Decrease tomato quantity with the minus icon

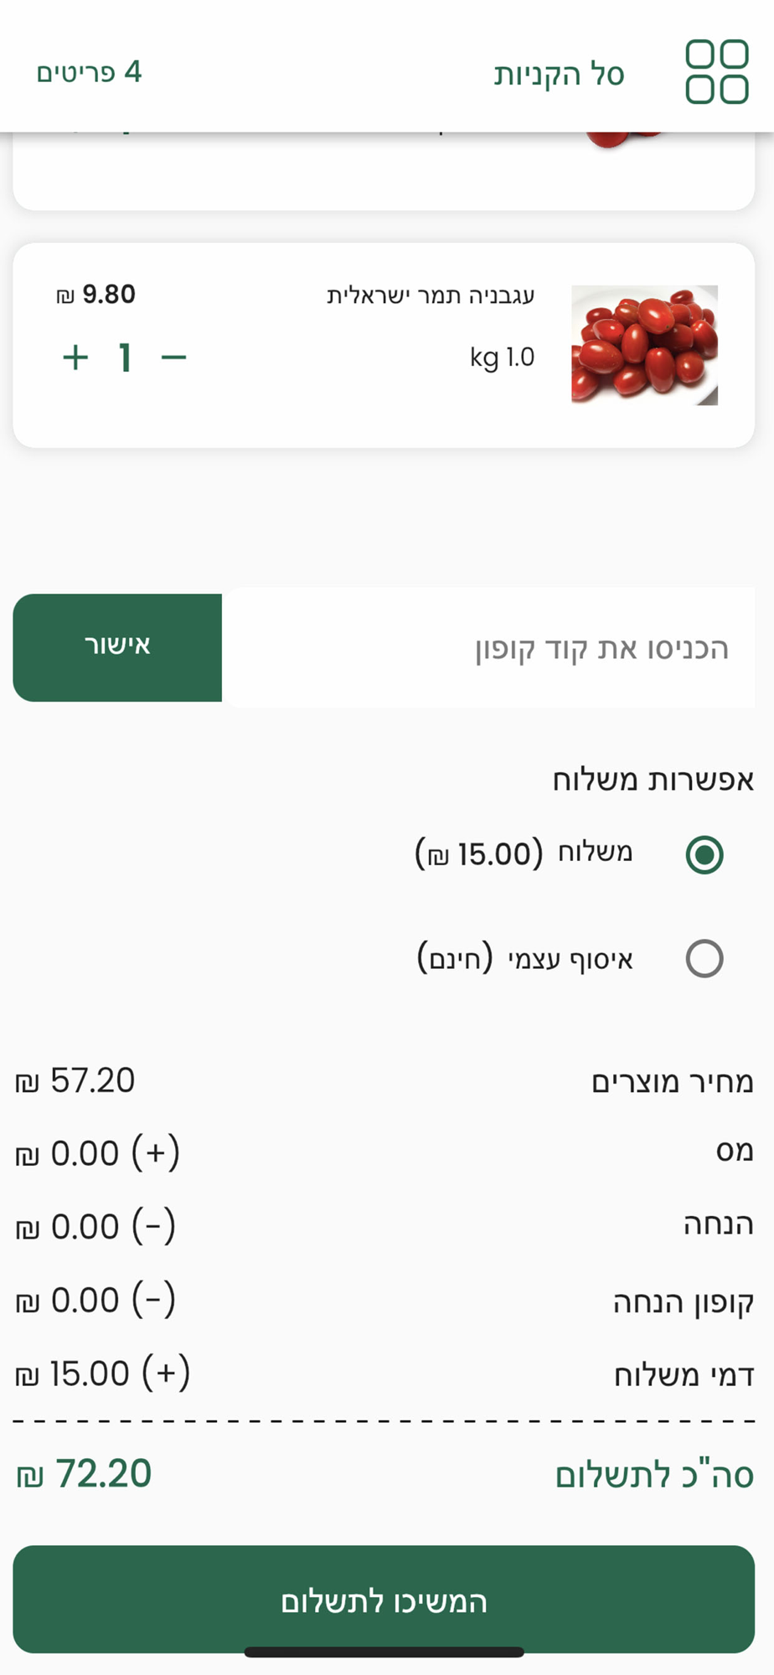(x=173, y=358)
